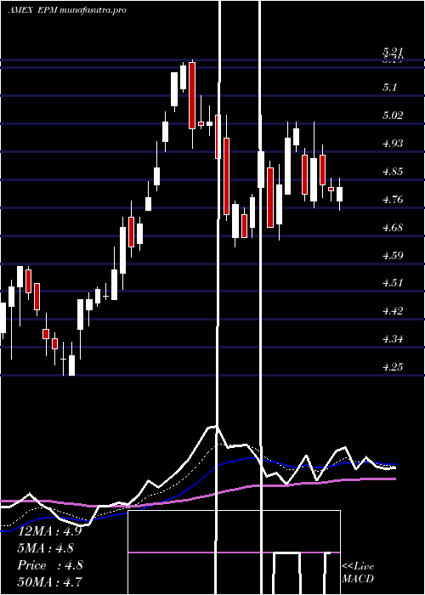Select the 4.85 price axis label

[393, 172]
